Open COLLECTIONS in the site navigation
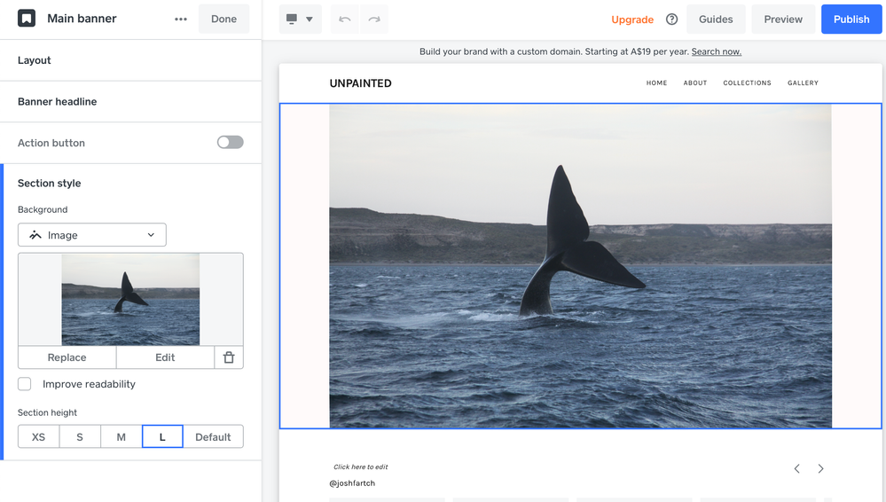The width and height of the screenshot is (886, 502). pos(747,82)
